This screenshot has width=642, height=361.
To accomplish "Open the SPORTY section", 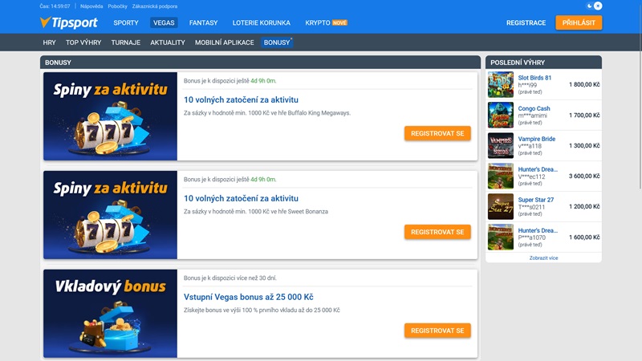I will 126,23.
